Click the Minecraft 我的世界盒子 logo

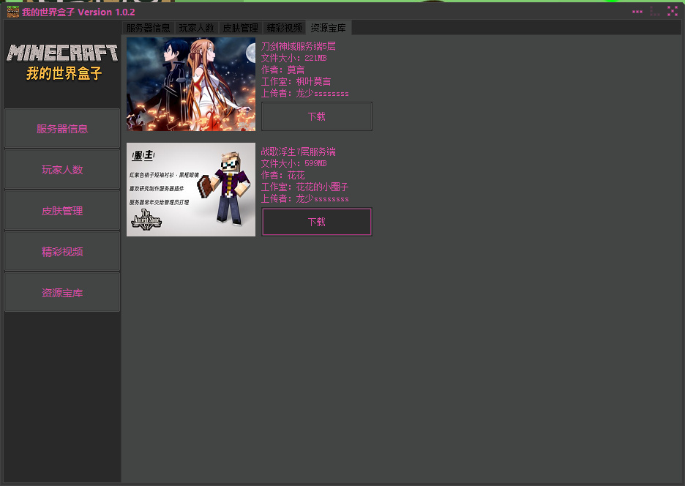coord(62,62)
